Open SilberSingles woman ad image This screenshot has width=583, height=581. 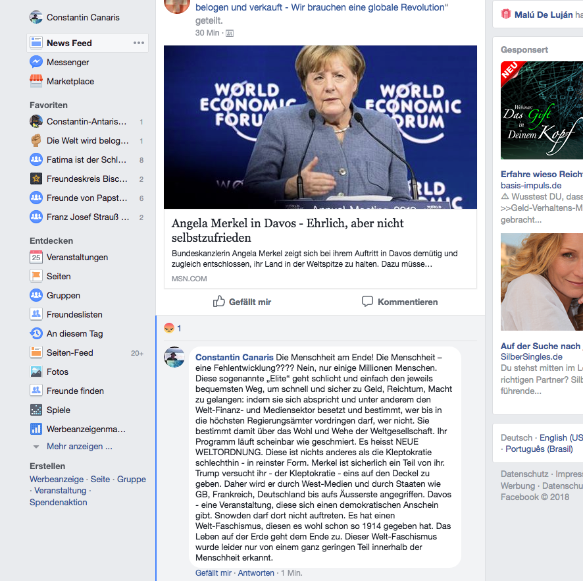pos(542,282)
